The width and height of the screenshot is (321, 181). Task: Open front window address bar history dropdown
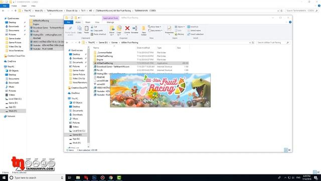click(250, 43)
